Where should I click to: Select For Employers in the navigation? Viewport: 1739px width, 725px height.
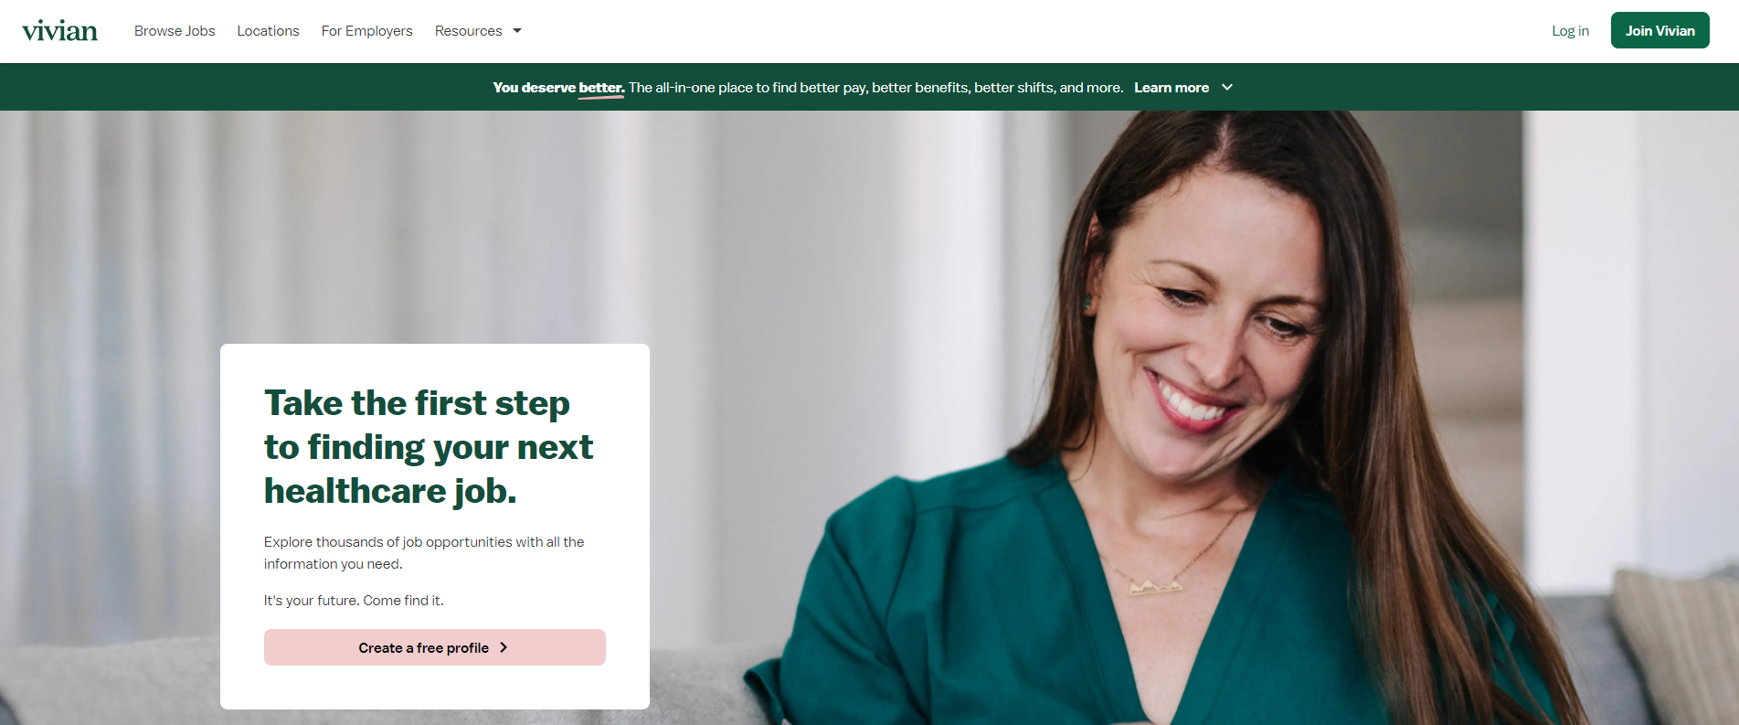click(x=366, y=31)
